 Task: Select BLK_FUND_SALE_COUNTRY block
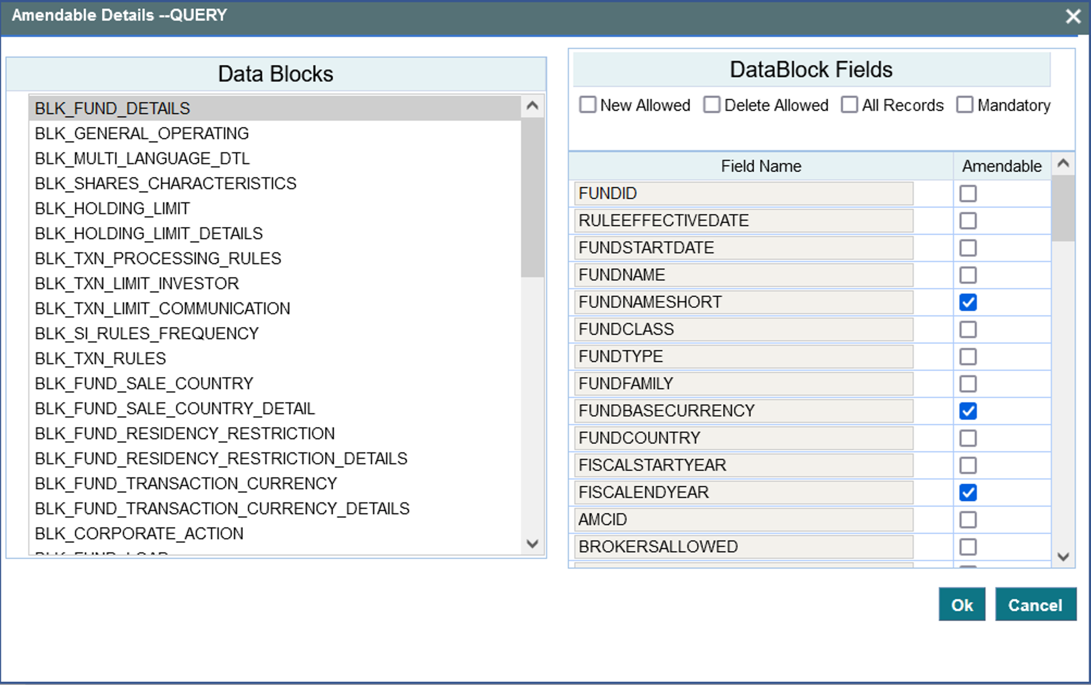[144, 383]
